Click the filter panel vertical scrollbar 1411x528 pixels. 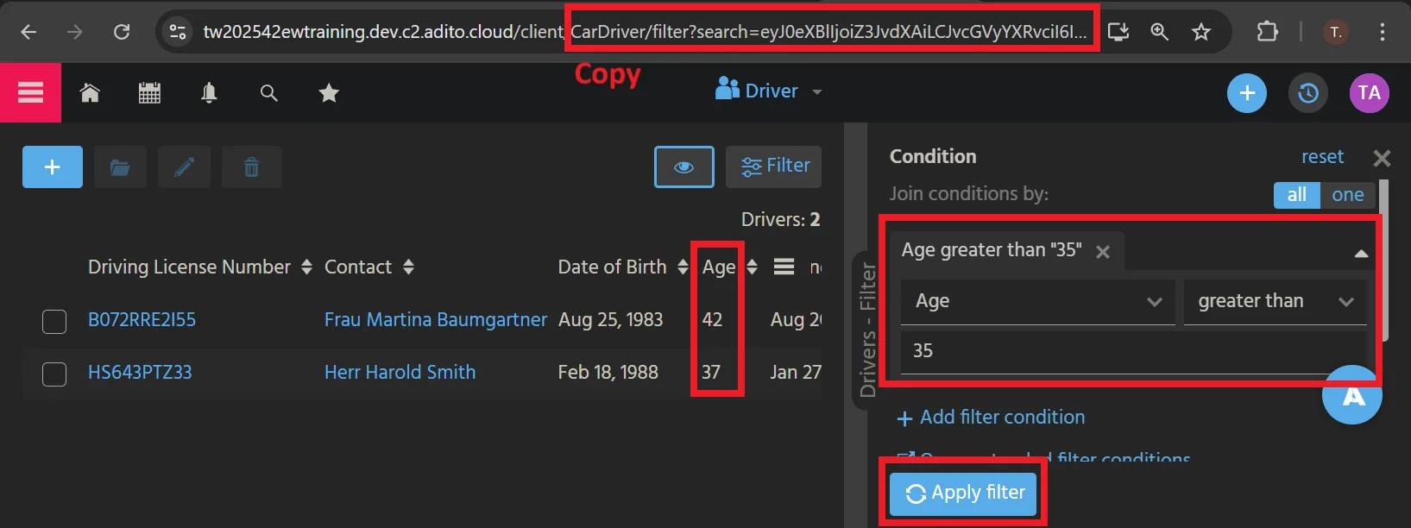click(1384, 259)
